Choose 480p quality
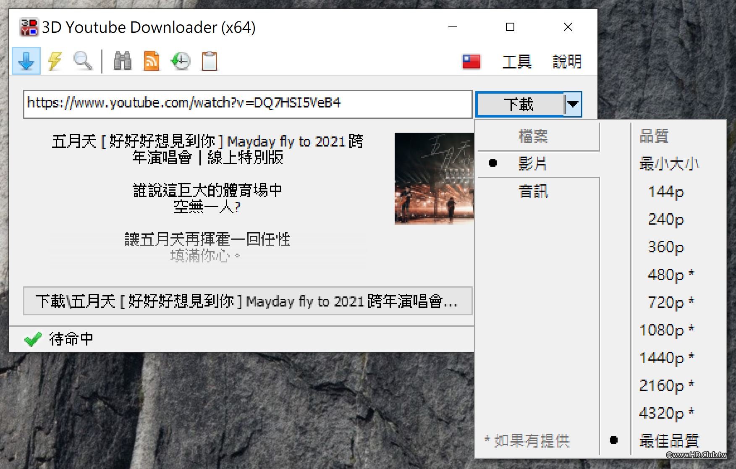 (x=671, y=275)
